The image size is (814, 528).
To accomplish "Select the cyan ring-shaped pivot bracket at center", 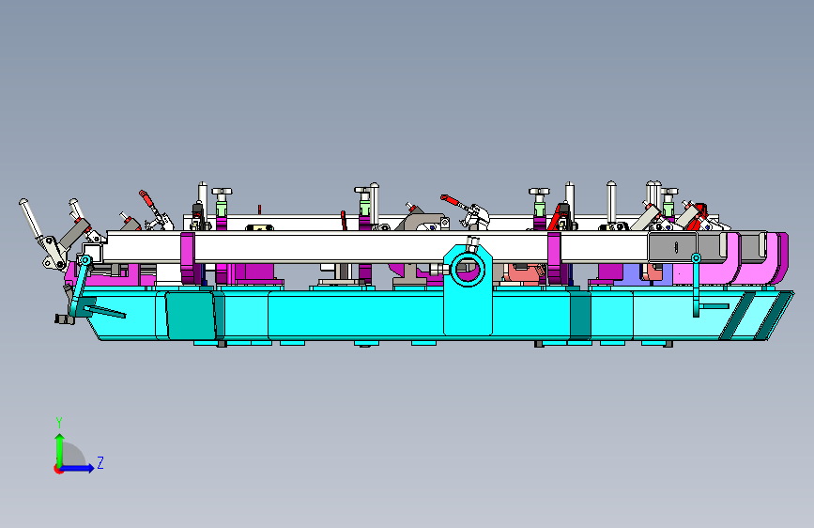I will (x=468, y=288).
